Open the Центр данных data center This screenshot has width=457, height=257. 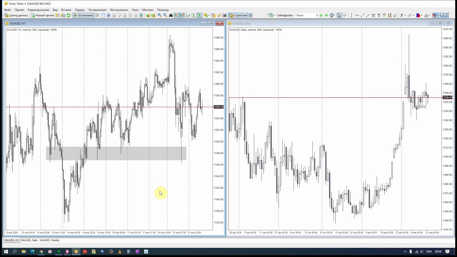tap(16, 15)
